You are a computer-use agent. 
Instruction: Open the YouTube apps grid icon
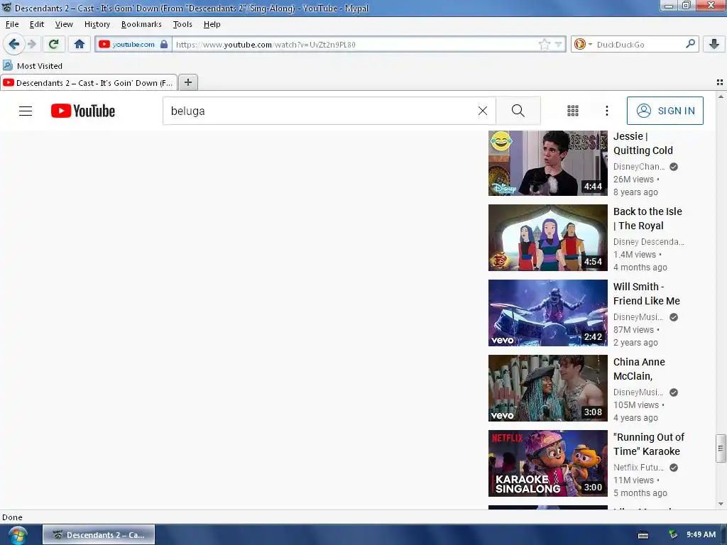(573, 110)
